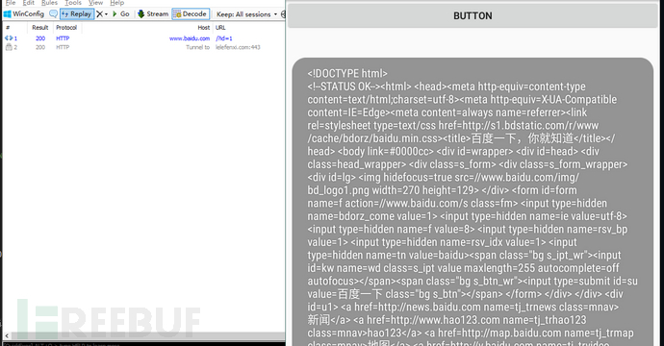Select session 1 www.baidu.com

pyautogui.click(x=144, y=38)
